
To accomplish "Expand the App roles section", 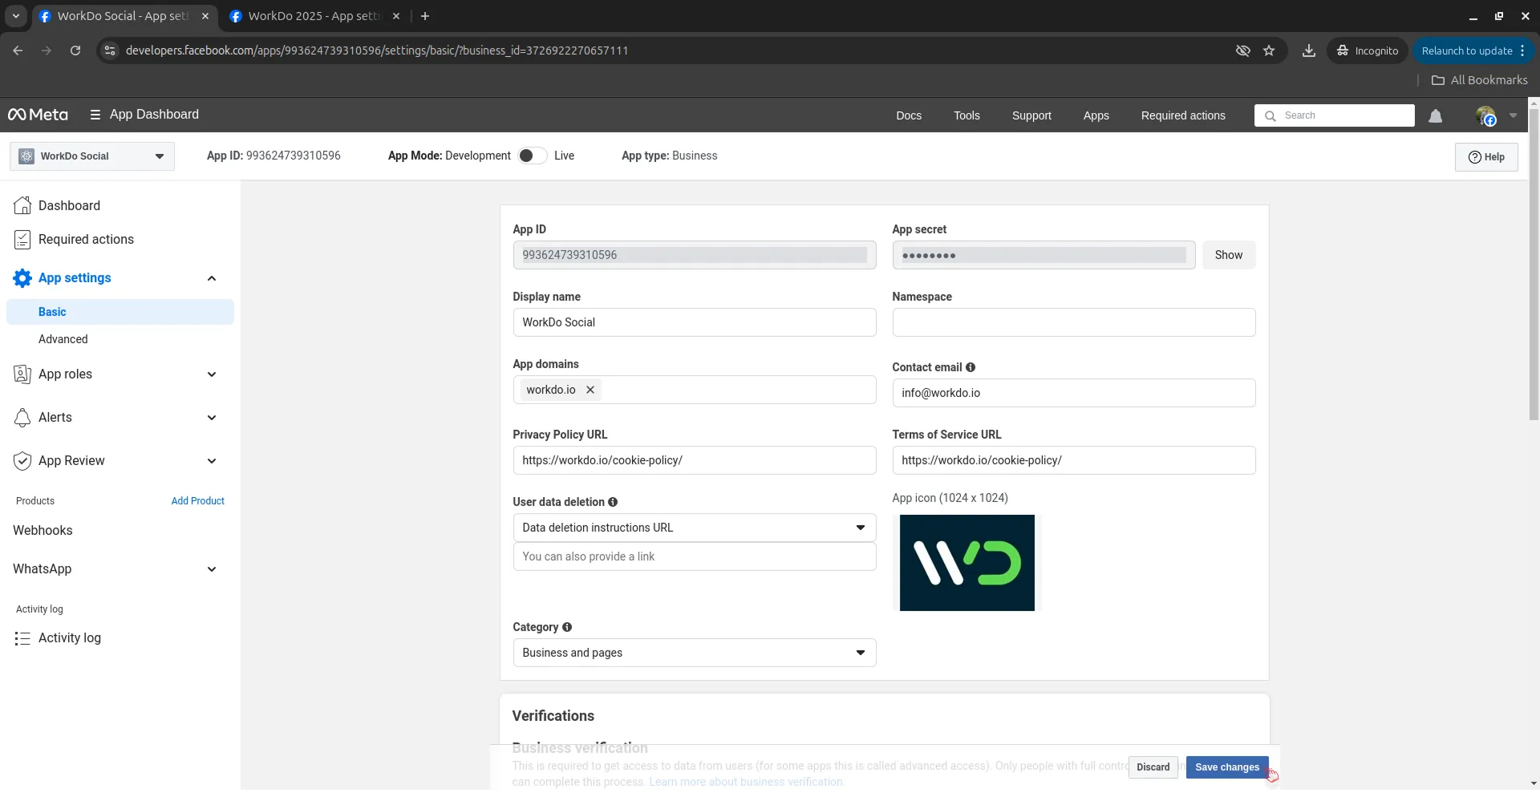I will click(x=212, y=374).
